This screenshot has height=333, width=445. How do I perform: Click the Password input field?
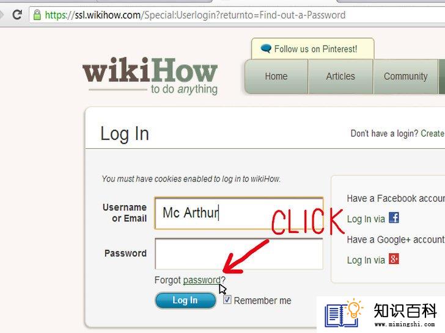tap(239, 254)
